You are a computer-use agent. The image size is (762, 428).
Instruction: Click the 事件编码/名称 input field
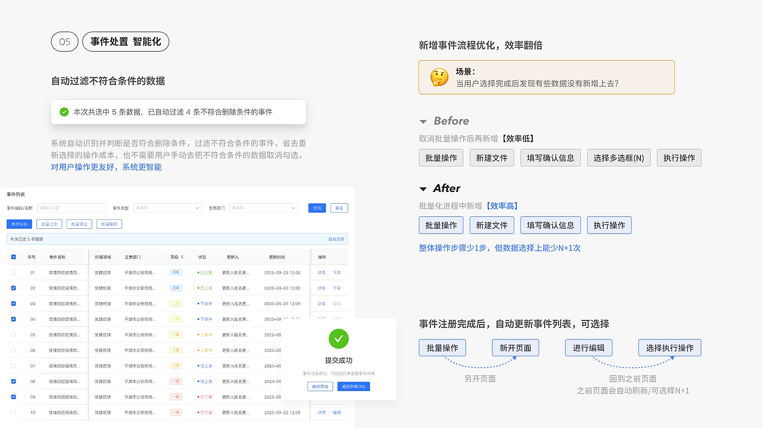71,208
